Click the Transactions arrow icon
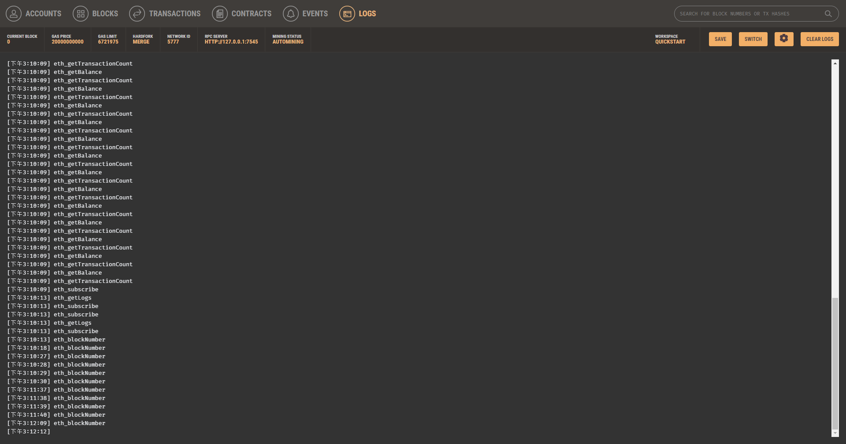 (x=137, y=14)
